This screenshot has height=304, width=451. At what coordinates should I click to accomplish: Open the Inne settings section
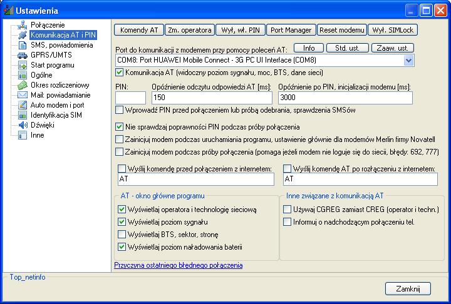click(x=38, y=135)
